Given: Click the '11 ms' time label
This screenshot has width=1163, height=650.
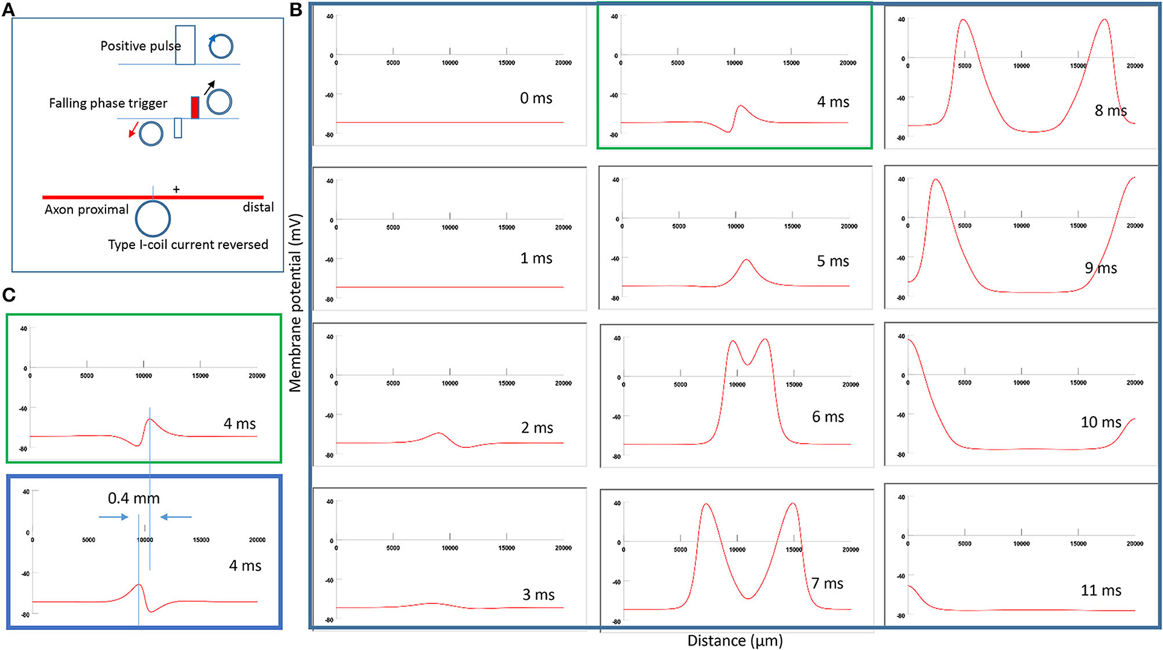Looking at the screenshot, I should tap(1100, 590).
